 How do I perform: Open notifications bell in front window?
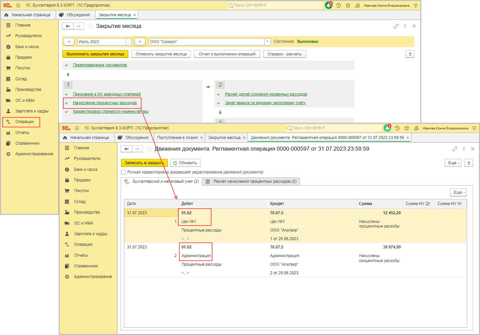tap(387, 128)
